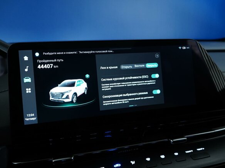Tap Система курсовой устойчивости (ESC) title

[124, 78]
